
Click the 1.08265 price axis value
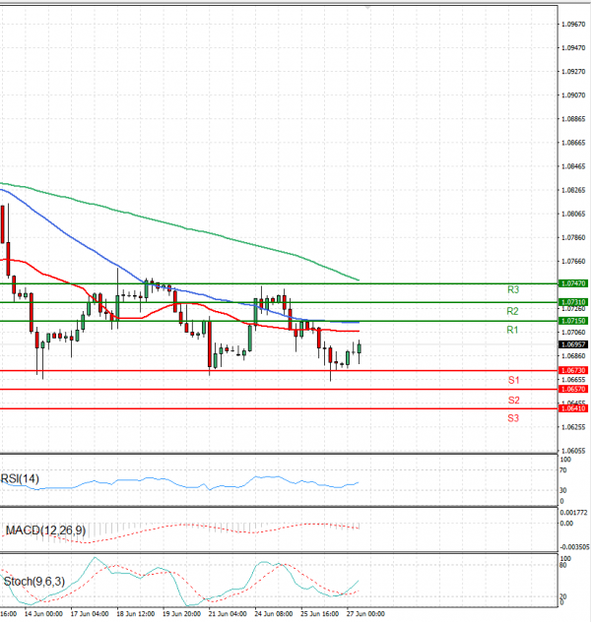click(x=573, y=190)
